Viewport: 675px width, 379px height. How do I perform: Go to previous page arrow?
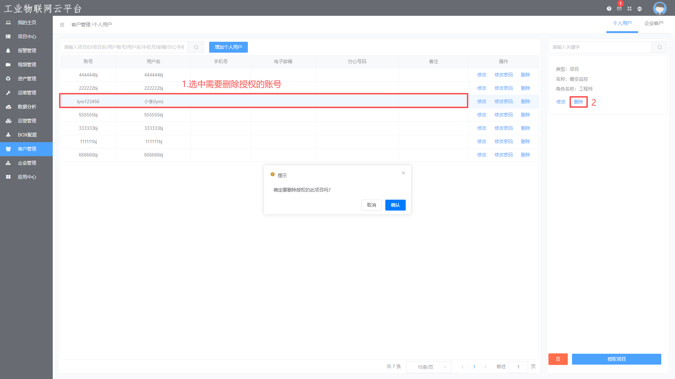click(463, 367)
